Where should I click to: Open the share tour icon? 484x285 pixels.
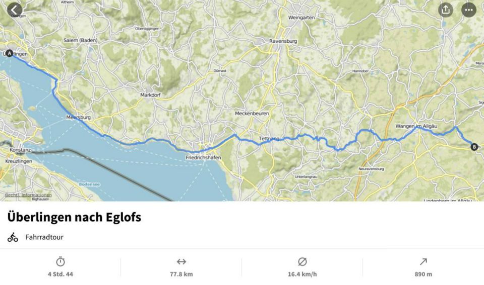(x=445, y=10)
